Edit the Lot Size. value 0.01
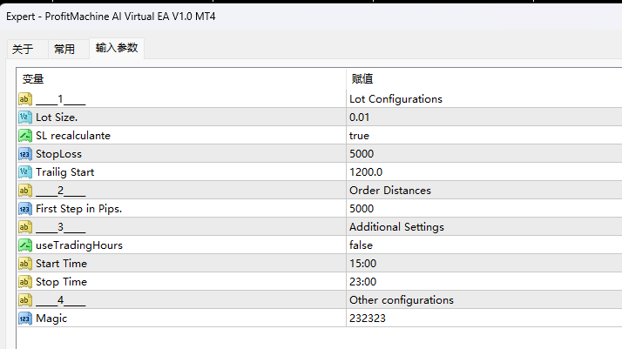 pyautogui.click(x=359, y=117)
